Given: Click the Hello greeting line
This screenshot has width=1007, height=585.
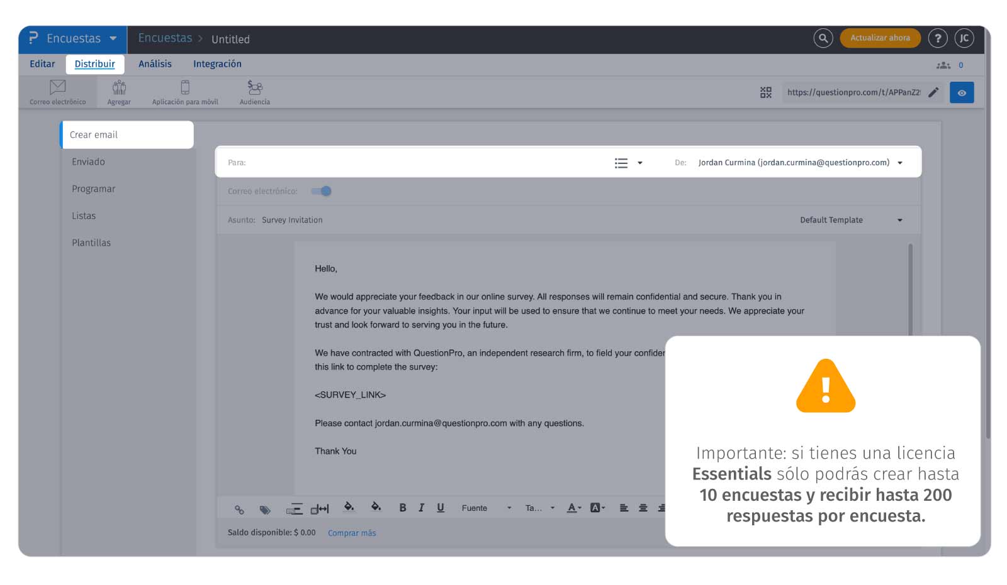Looking at the screenshot, I should tap(326, 268).
